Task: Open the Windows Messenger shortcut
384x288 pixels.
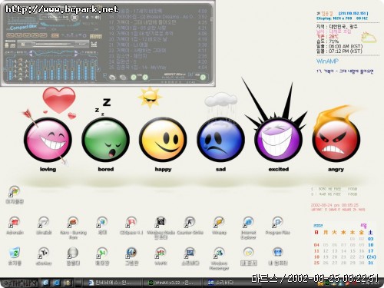Action: 219,258
